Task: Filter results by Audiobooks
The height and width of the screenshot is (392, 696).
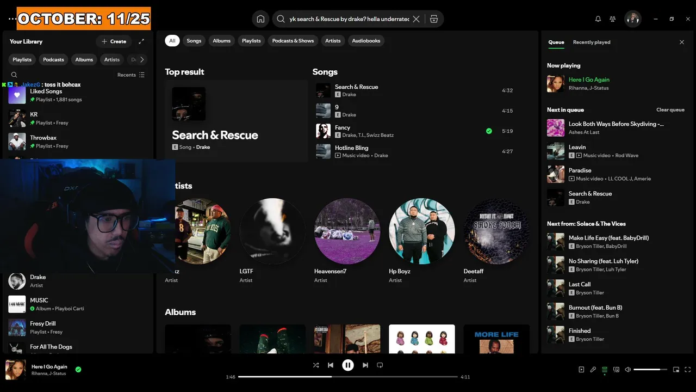Action: coord(366,41)
